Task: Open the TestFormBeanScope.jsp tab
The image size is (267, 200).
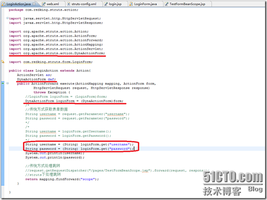Action: point(187,4)
